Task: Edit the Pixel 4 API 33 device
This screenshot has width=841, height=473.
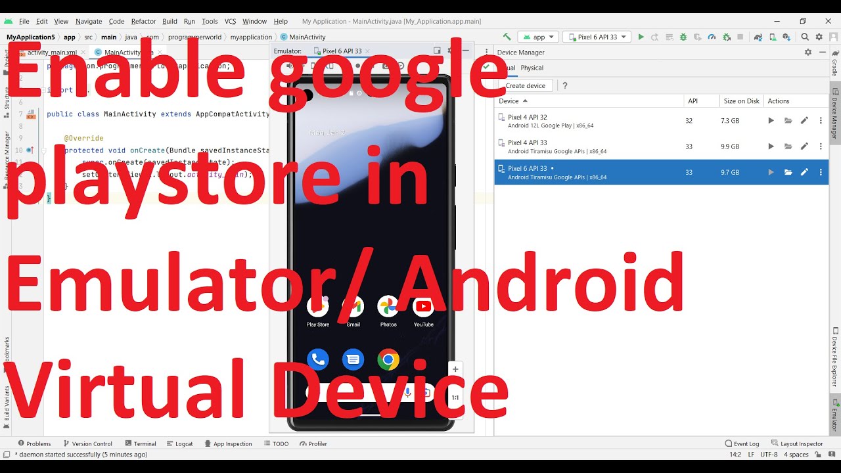Action: coord(804,146)
